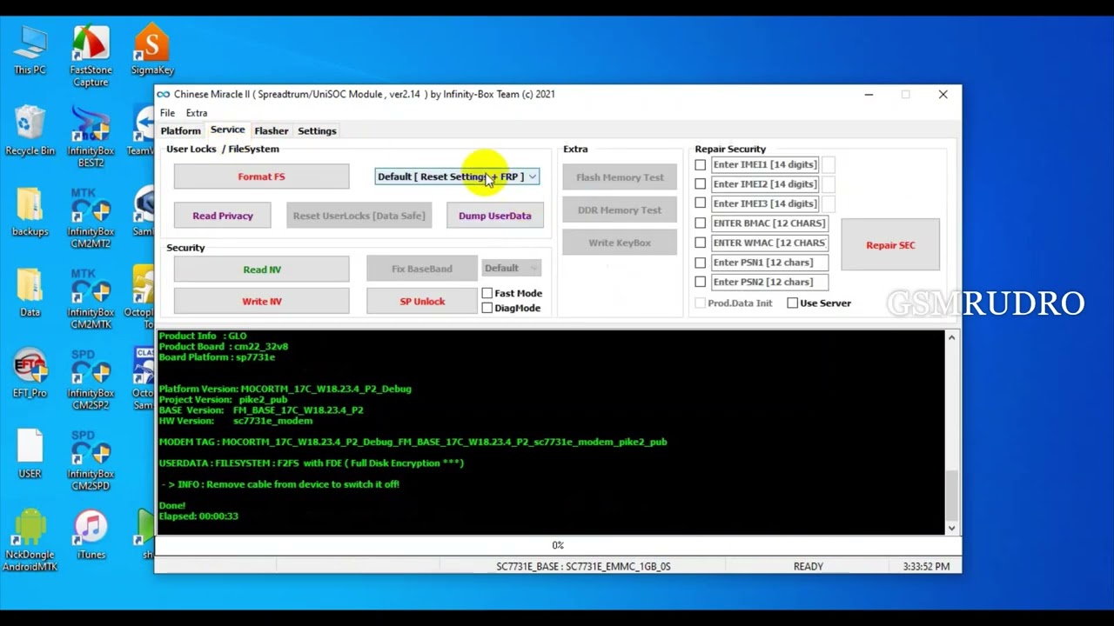Click the Write NV button
This screenshot has width=1114, height=626.
(x=261, y=302)
